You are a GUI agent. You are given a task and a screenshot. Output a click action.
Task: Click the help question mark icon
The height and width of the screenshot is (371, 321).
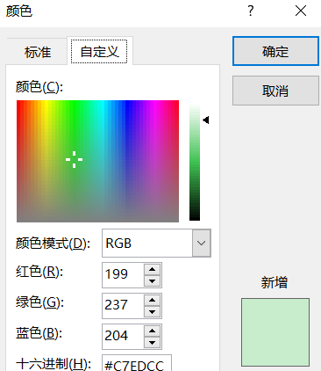pyautogui.click(x=251, y=11)
